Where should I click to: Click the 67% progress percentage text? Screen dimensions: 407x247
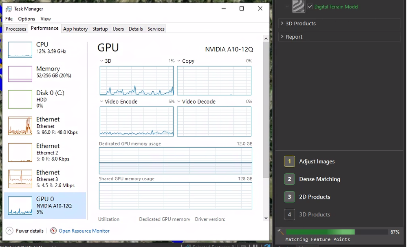tap(395, 232)
